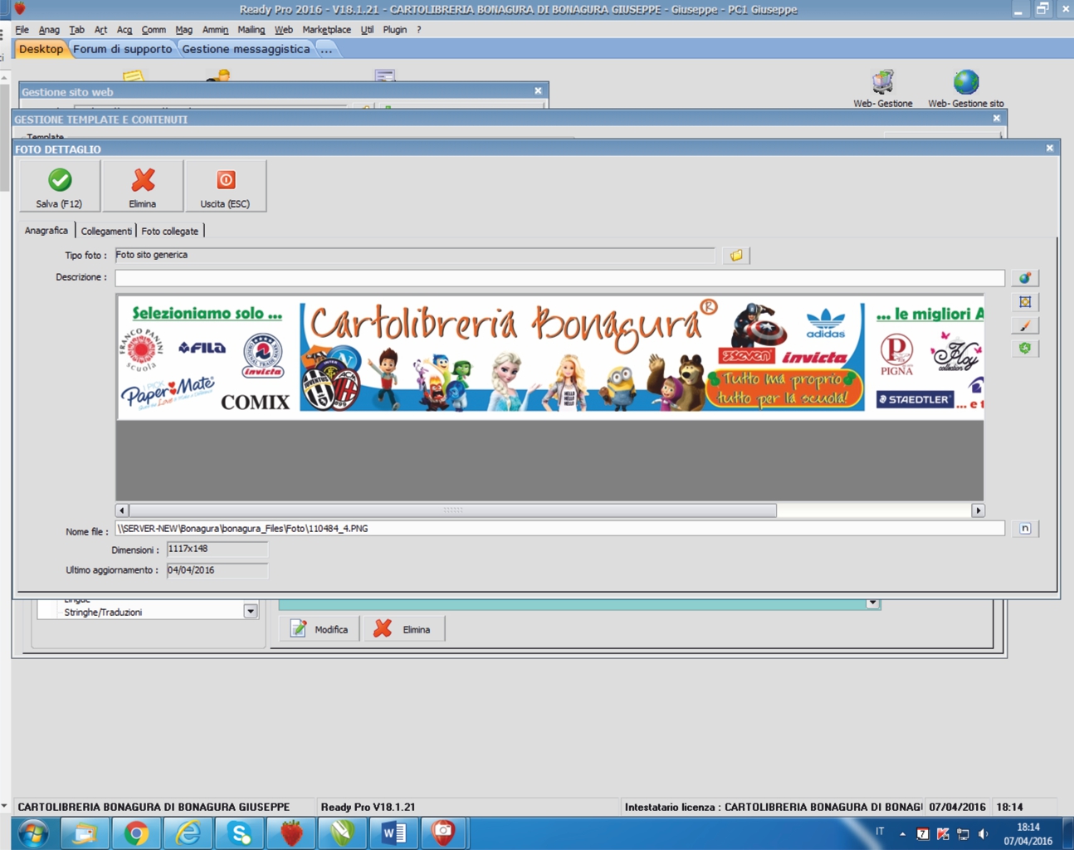
Task: Open the Mailing menu
Action: [251, 30]
